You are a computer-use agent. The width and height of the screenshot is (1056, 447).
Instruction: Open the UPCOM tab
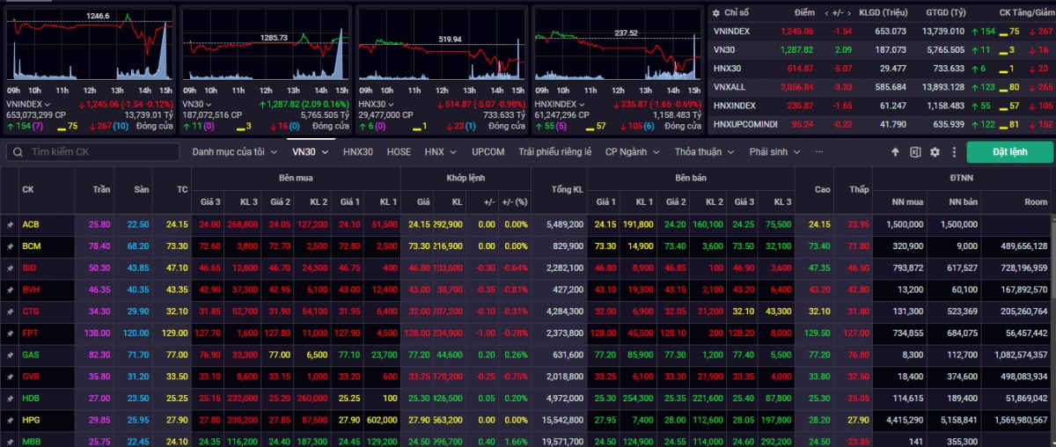pyautogui.click(x=488, y=151)
